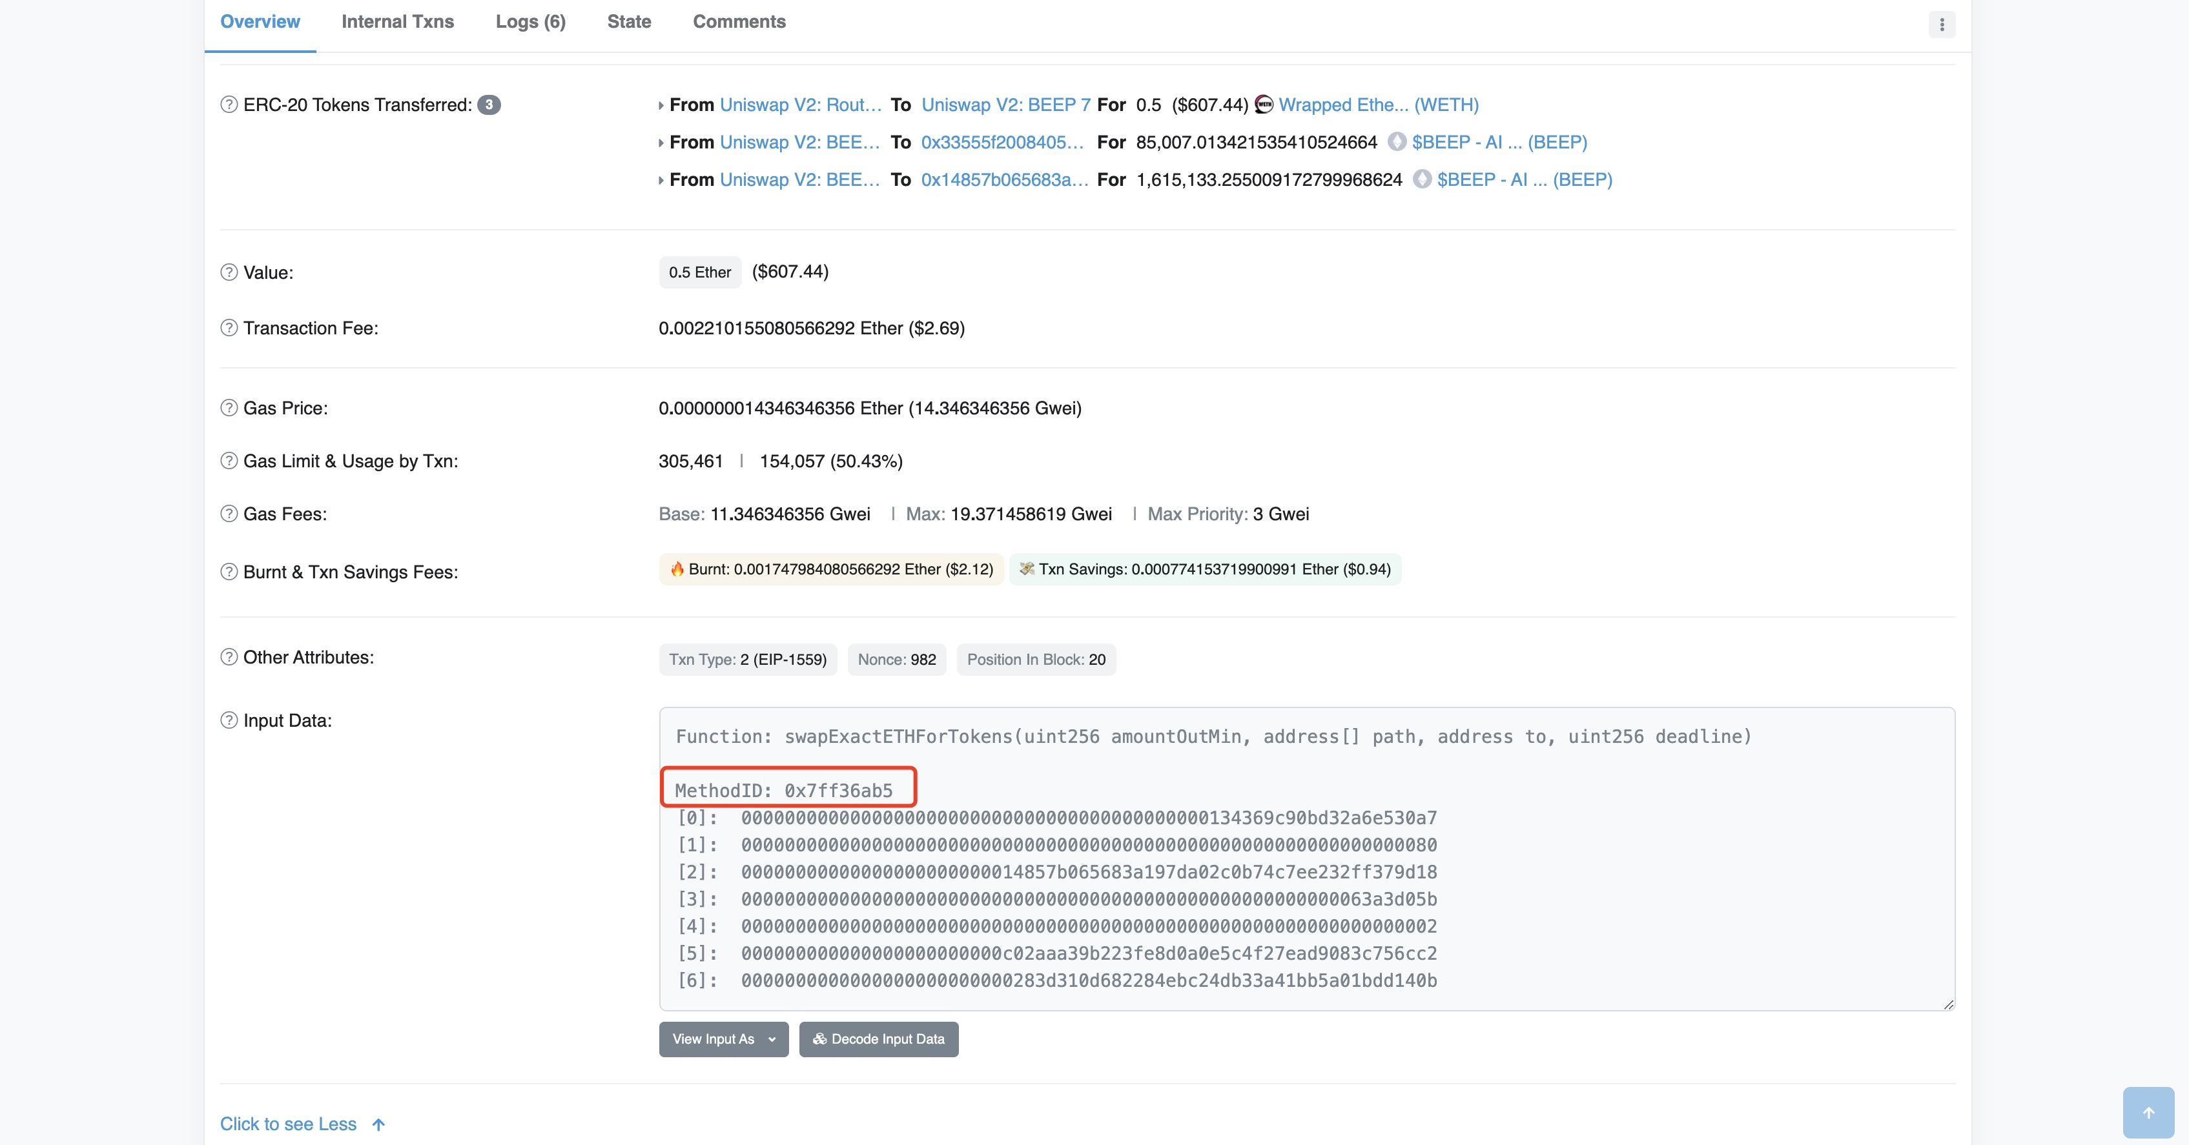2189x1145 pixels.
Task: Click the 0x14857b065683a recipient address link
Action: 1003,179
